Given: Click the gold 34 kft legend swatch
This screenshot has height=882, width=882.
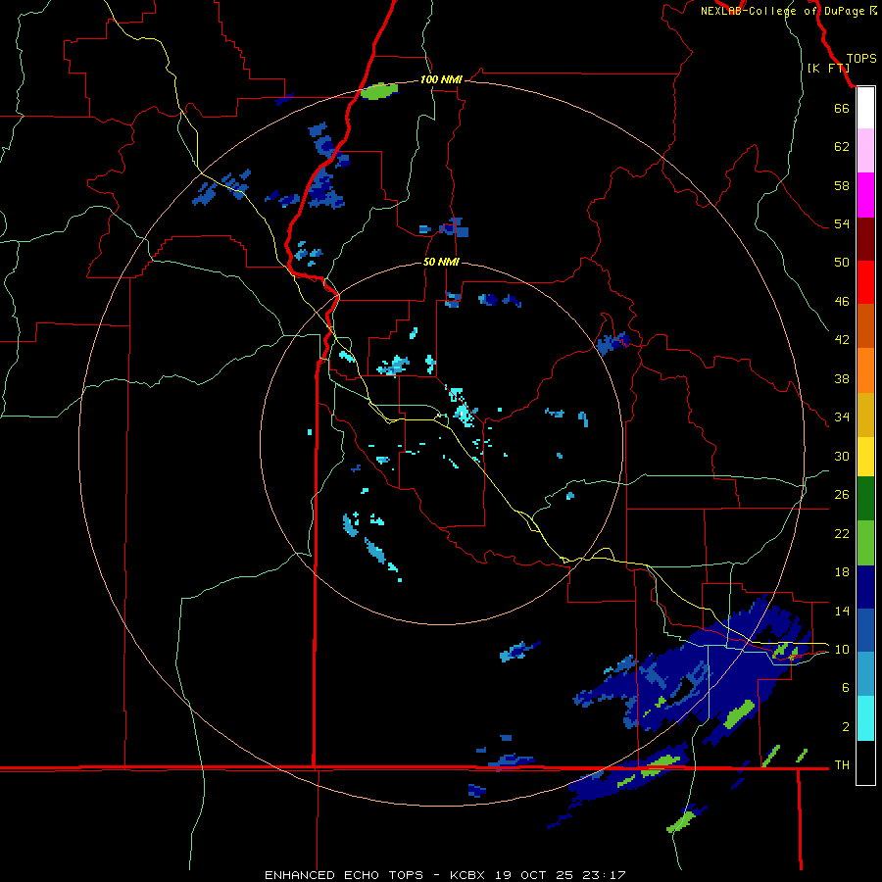Looking at the screenshot, I should tap(865, 415).
